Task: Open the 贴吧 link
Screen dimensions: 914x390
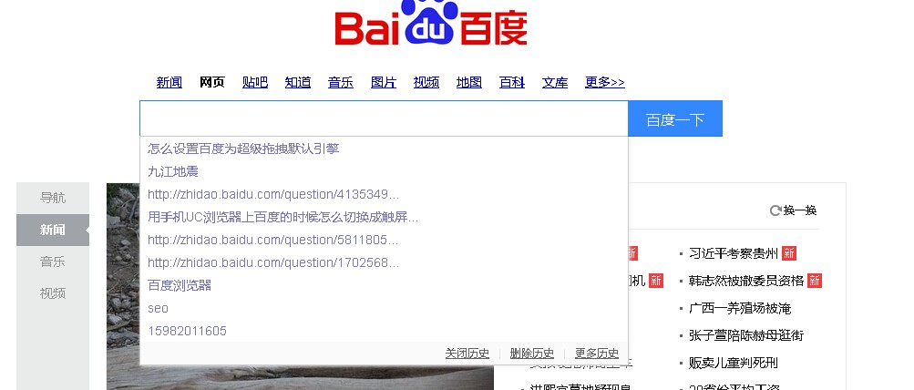Action: coord(255,82)
